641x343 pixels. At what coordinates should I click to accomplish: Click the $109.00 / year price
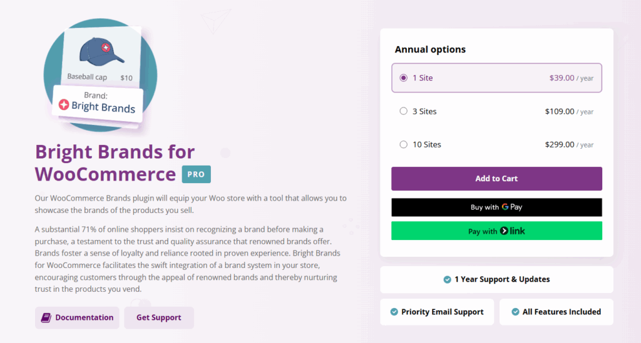[568, 112]
